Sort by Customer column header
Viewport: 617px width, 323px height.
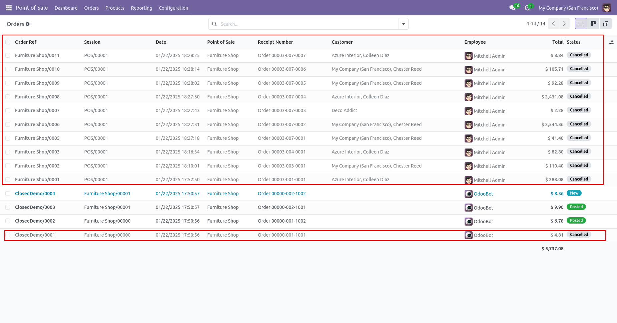tap(342, 42)
